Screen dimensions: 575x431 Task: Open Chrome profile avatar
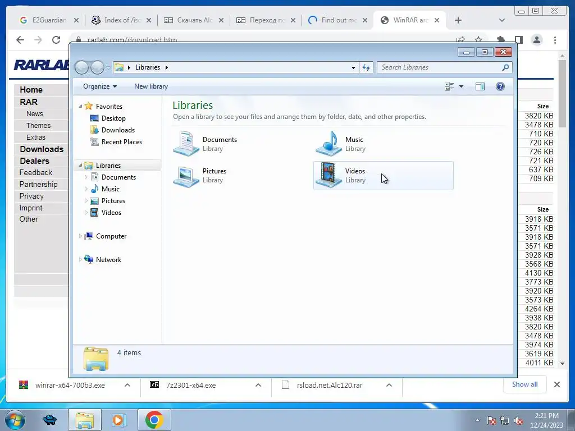[537, 40]
